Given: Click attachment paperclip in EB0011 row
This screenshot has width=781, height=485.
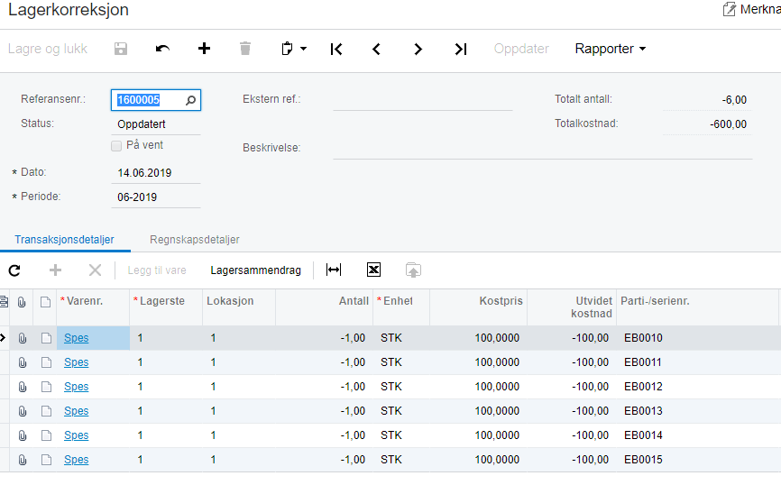Looking at the screenshot, I should 23,362.
